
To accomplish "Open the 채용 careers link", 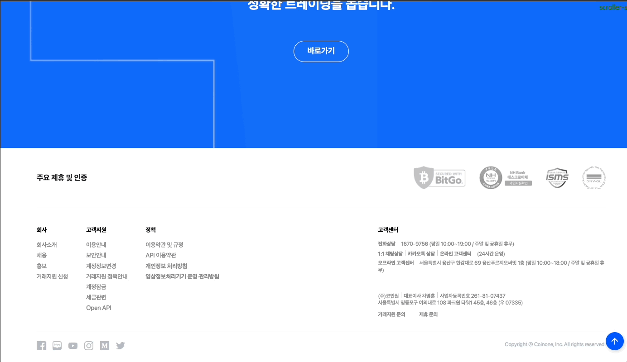I will 41,255.
